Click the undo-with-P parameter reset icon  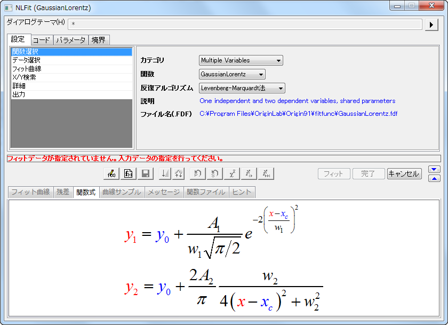(198, 173)
